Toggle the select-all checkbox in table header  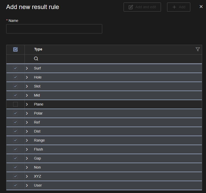click(x=15, y=49)
